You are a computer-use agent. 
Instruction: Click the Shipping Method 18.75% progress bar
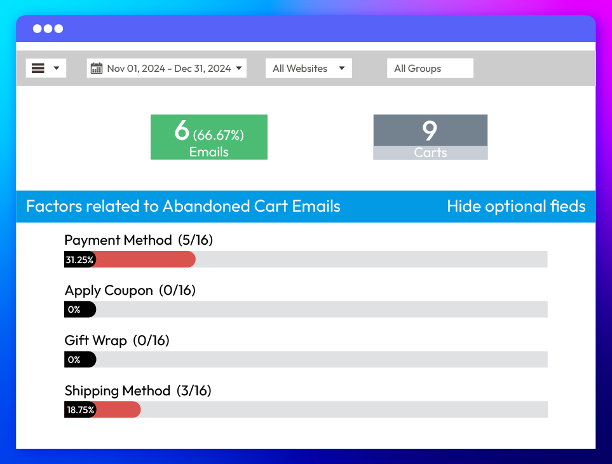306,409
